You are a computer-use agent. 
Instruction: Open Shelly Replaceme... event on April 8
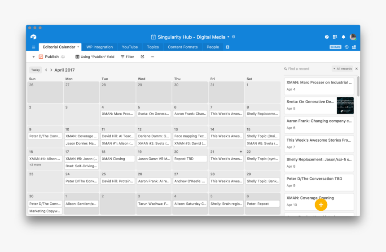[263, 114]
